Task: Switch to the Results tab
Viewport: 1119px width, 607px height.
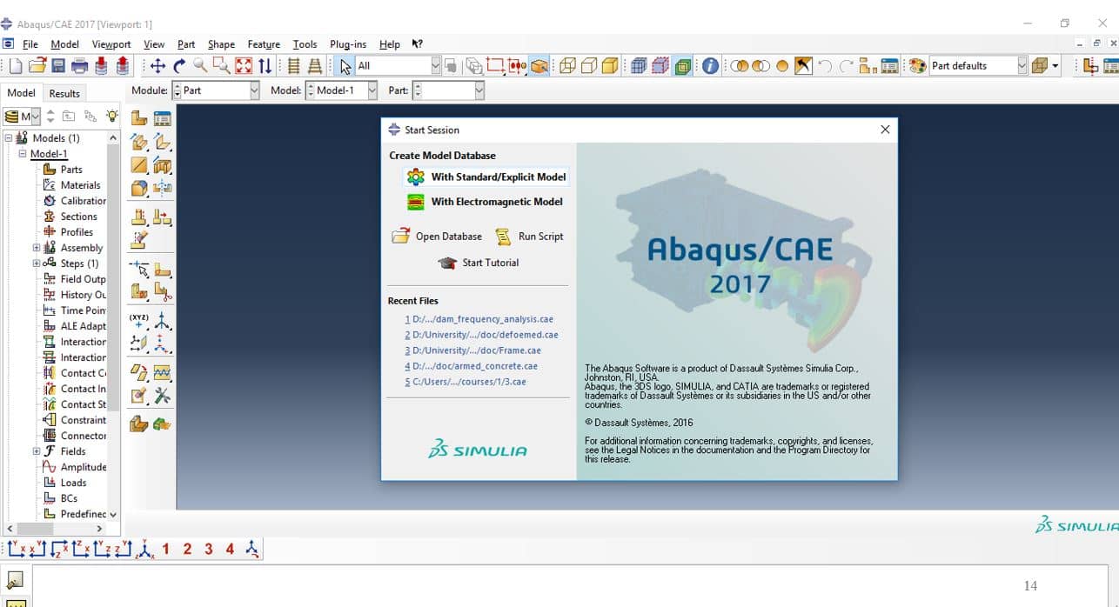Action: [64, 93]
